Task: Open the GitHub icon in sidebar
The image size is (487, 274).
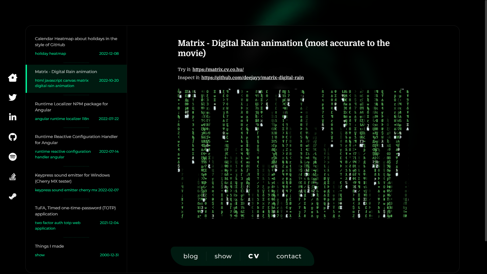Action: (13, 137)
